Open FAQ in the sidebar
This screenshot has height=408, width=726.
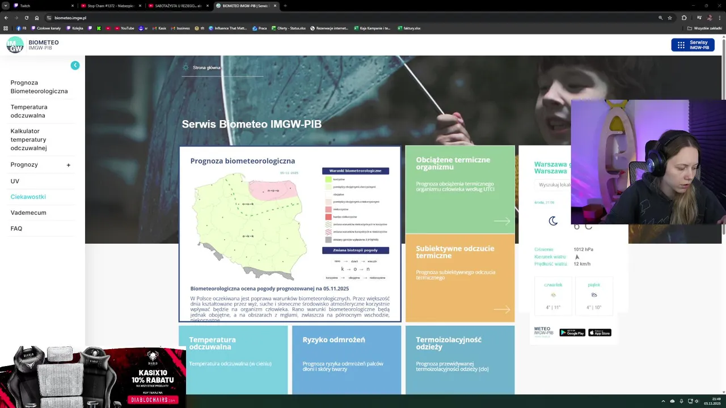tap(16, 228)
